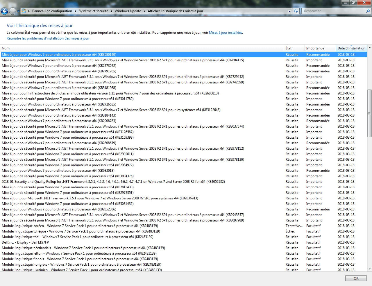Select Module linguistique letton row
This screenshot has width=372, height=286.
(184, 253)
